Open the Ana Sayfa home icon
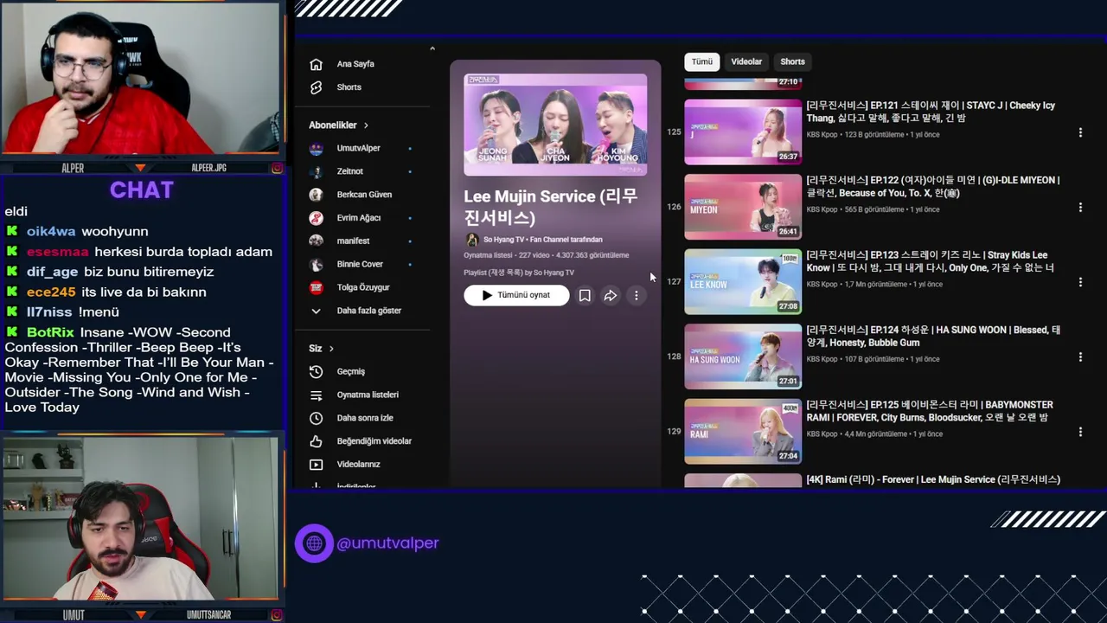The height and width of the screenshot is (623, 1107). (x=316, y=64)
